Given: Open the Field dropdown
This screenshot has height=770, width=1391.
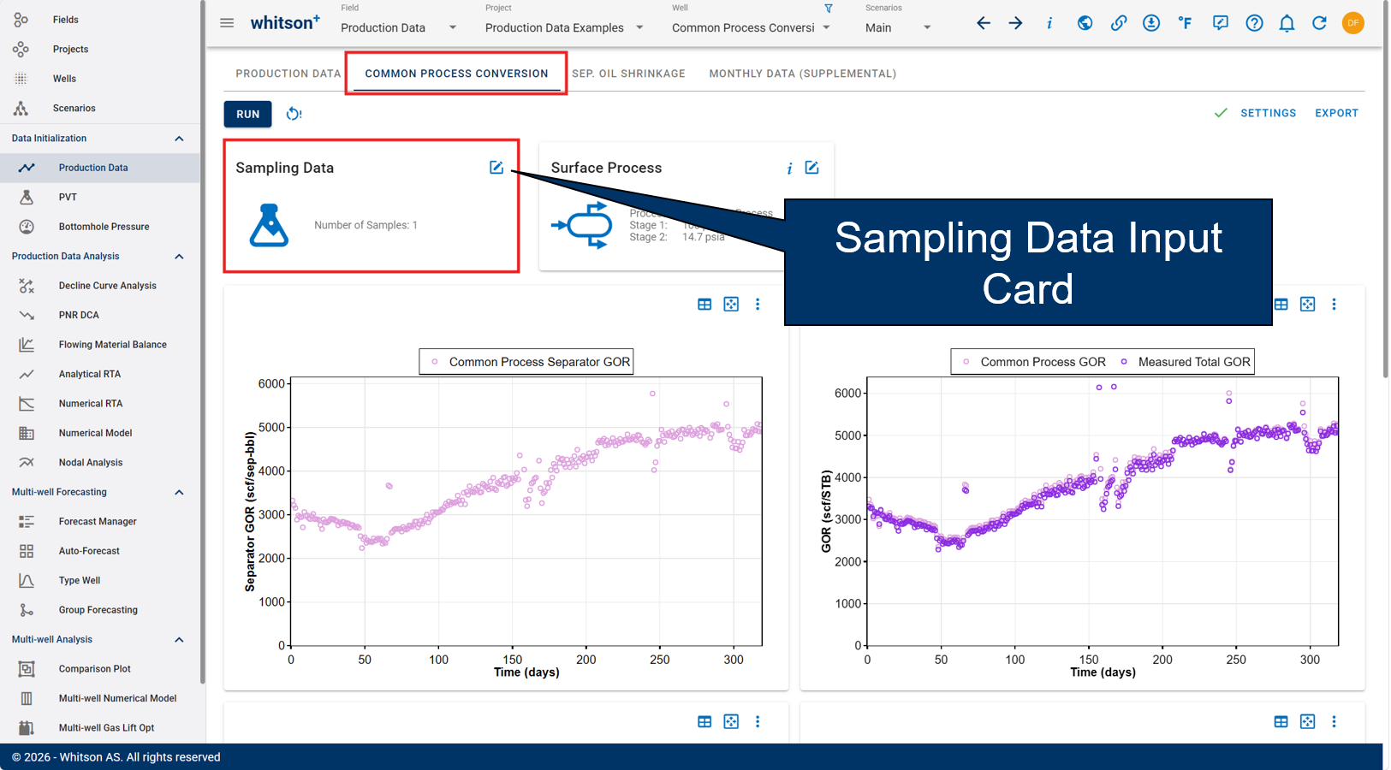Looking at the screenshot, I should (x=399, y=27).
